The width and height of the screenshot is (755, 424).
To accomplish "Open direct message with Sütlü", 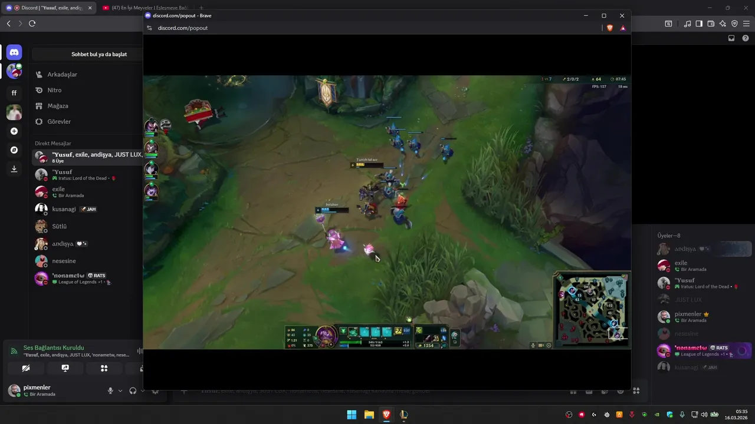I will (87, 226).
